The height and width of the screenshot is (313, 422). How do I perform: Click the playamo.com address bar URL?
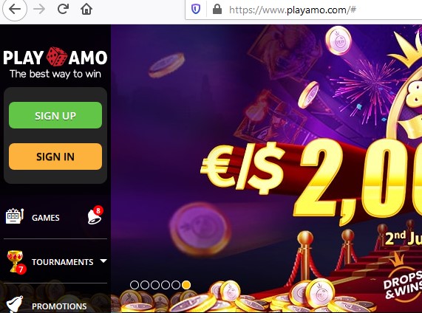point(292,10)
